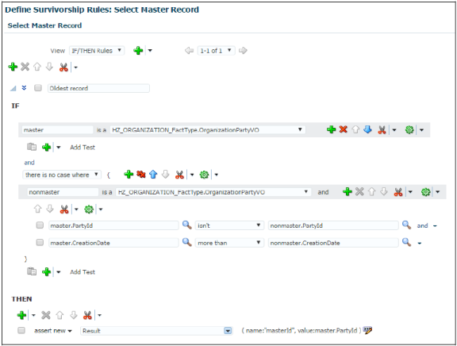This screenshot has width=457, height=346.
Task: Tick checkbox for master.PartyId test
Action: tap(40, 225)
